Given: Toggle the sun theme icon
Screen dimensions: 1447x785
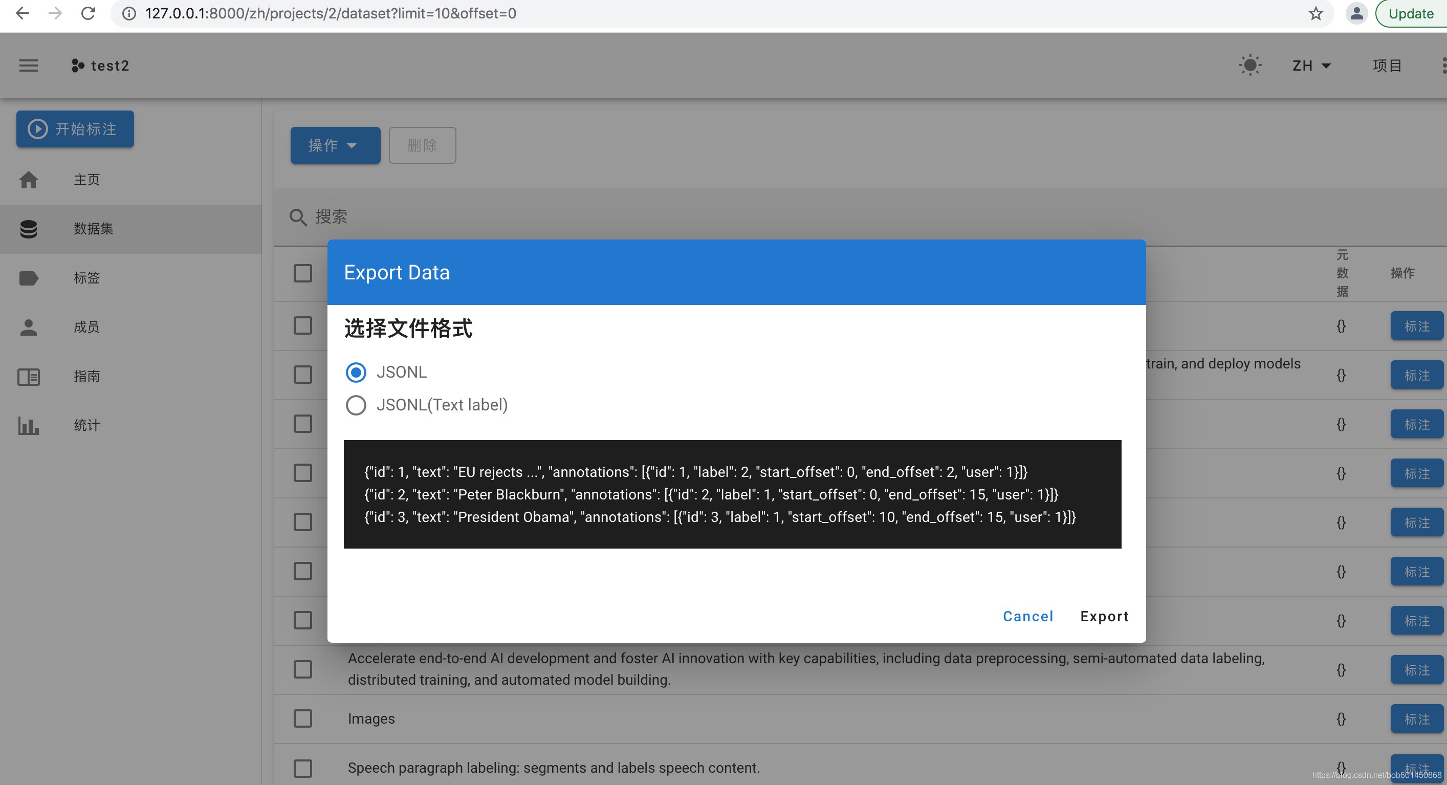Looking at the screenshot, I should (x=1249, y=66).
